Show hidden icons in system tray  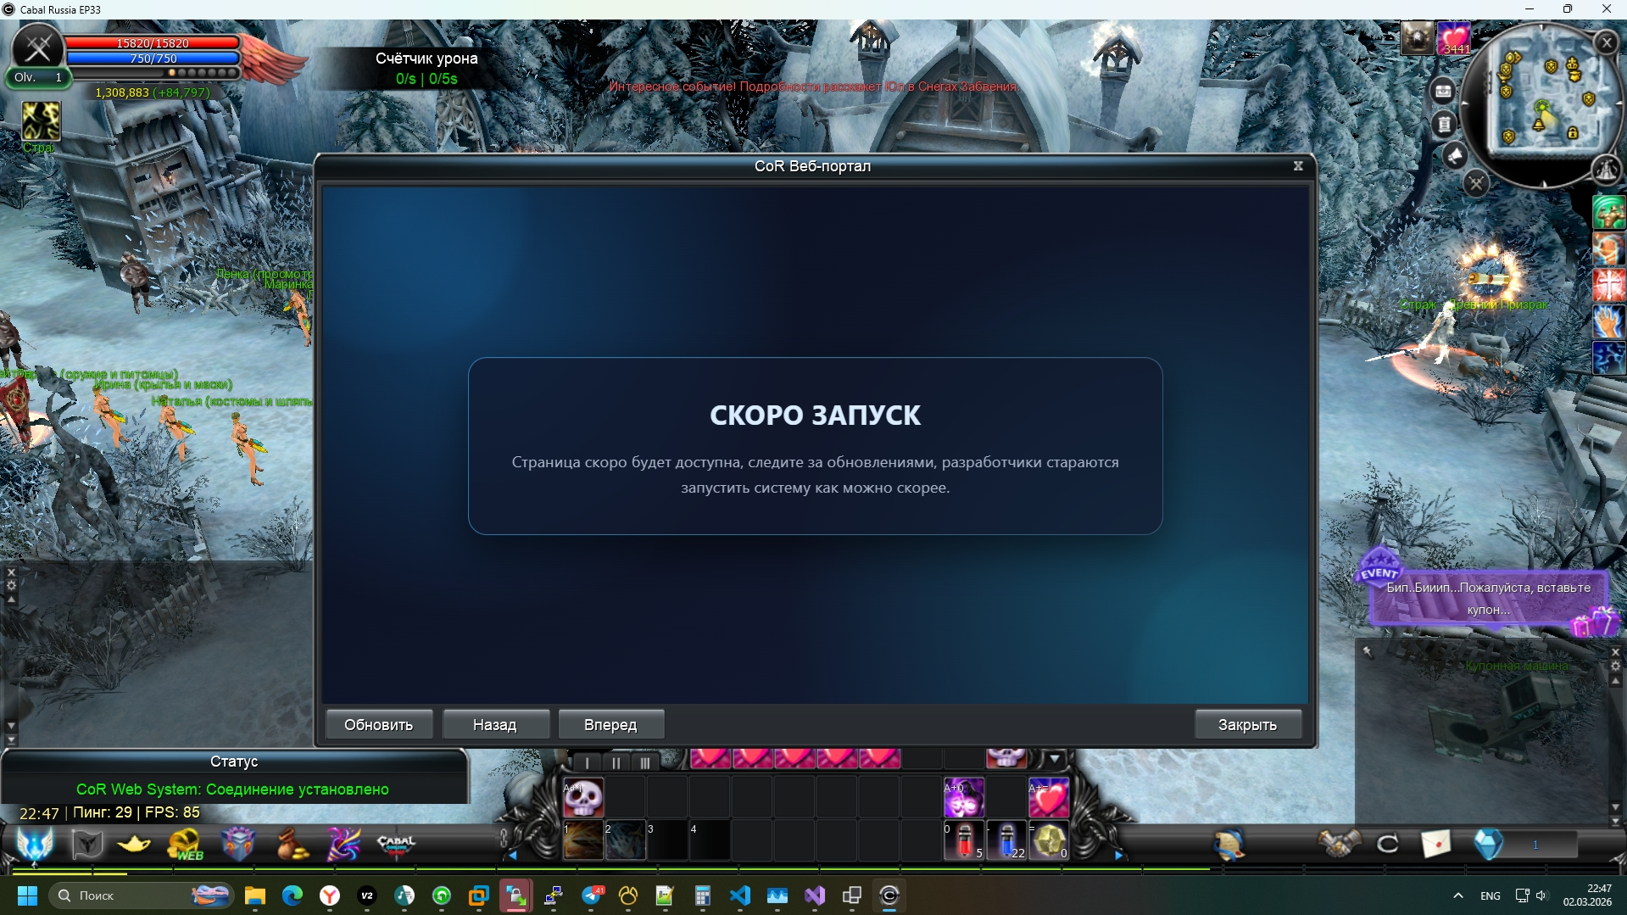tap(1458, 895)
